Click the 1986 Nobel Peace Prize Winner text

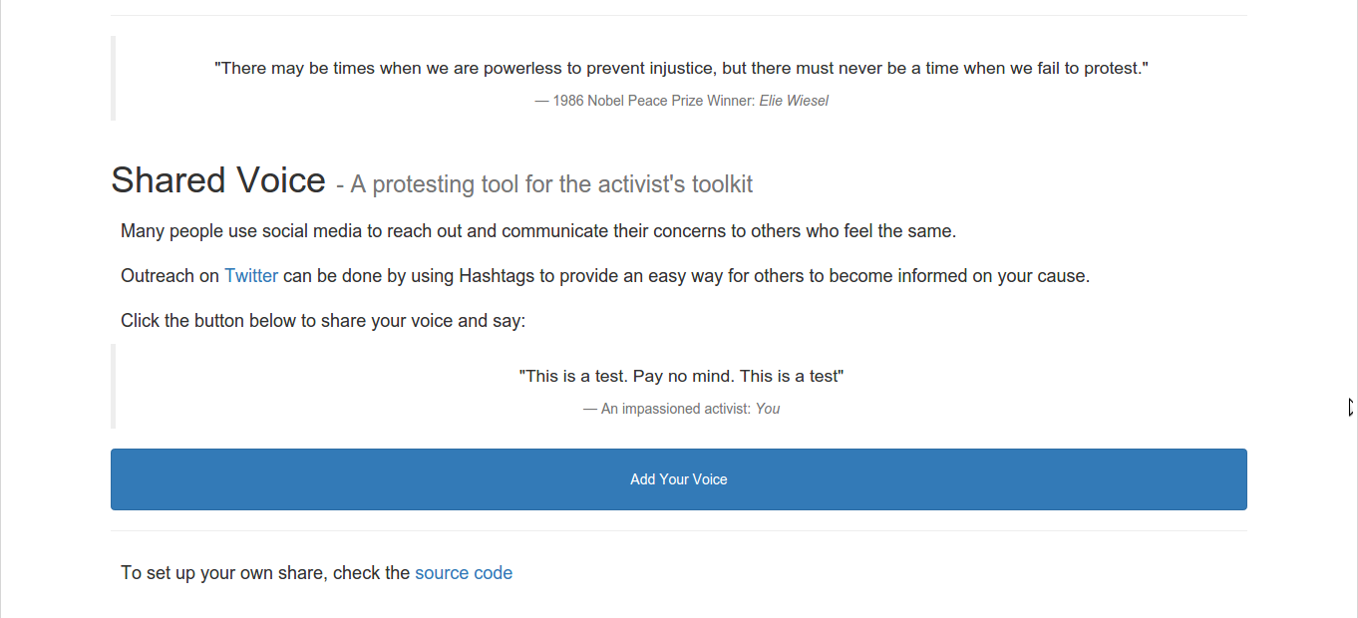(x=645, y=101)
